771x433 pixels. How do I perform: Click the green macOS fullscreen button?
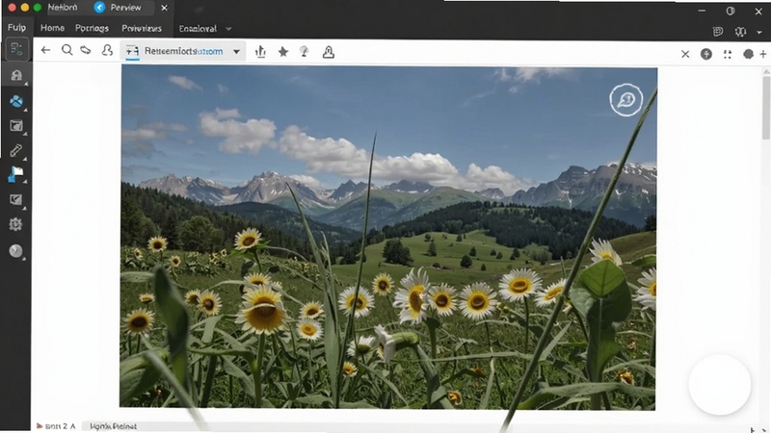[x=38, y=8]
